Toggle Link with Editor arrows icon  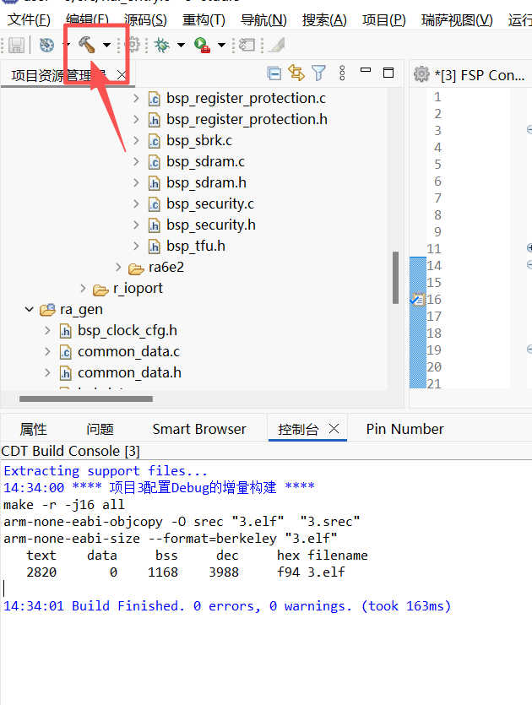click(296, 73)
